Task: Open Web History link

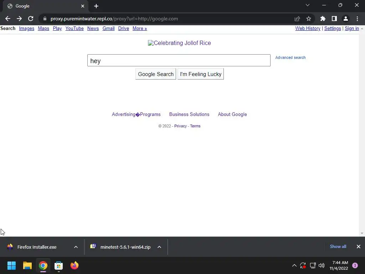Action: tap(308, 29)
